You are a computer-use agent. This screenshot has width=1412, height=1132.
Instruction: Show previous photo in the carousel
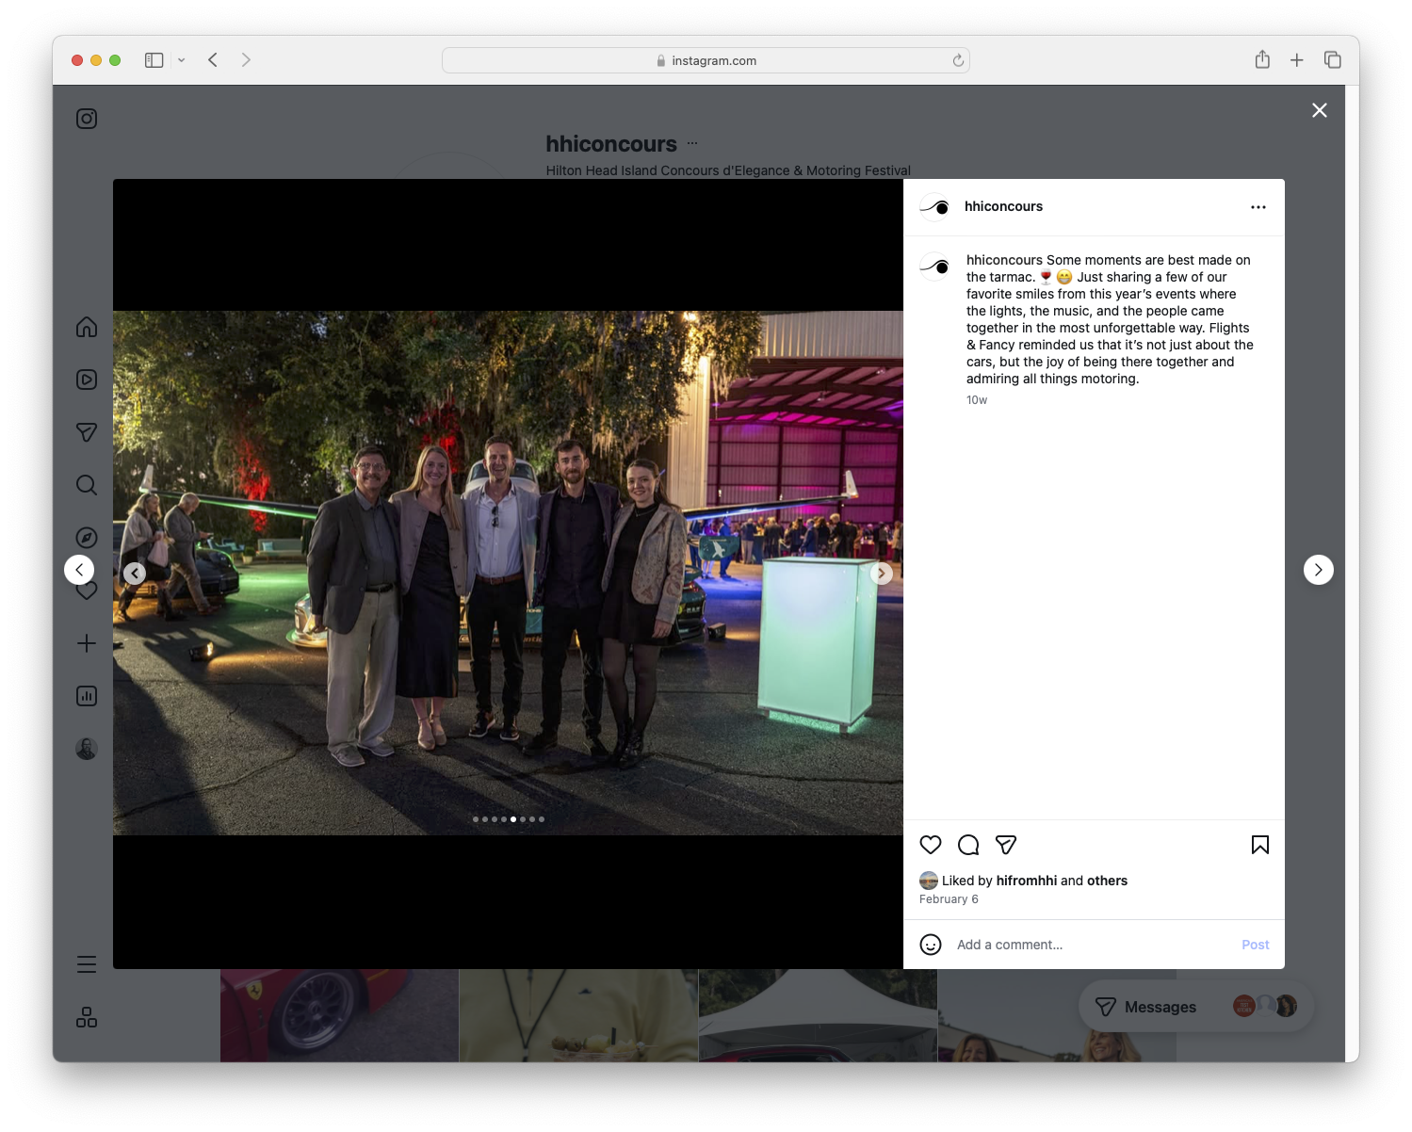pos(135,573)
